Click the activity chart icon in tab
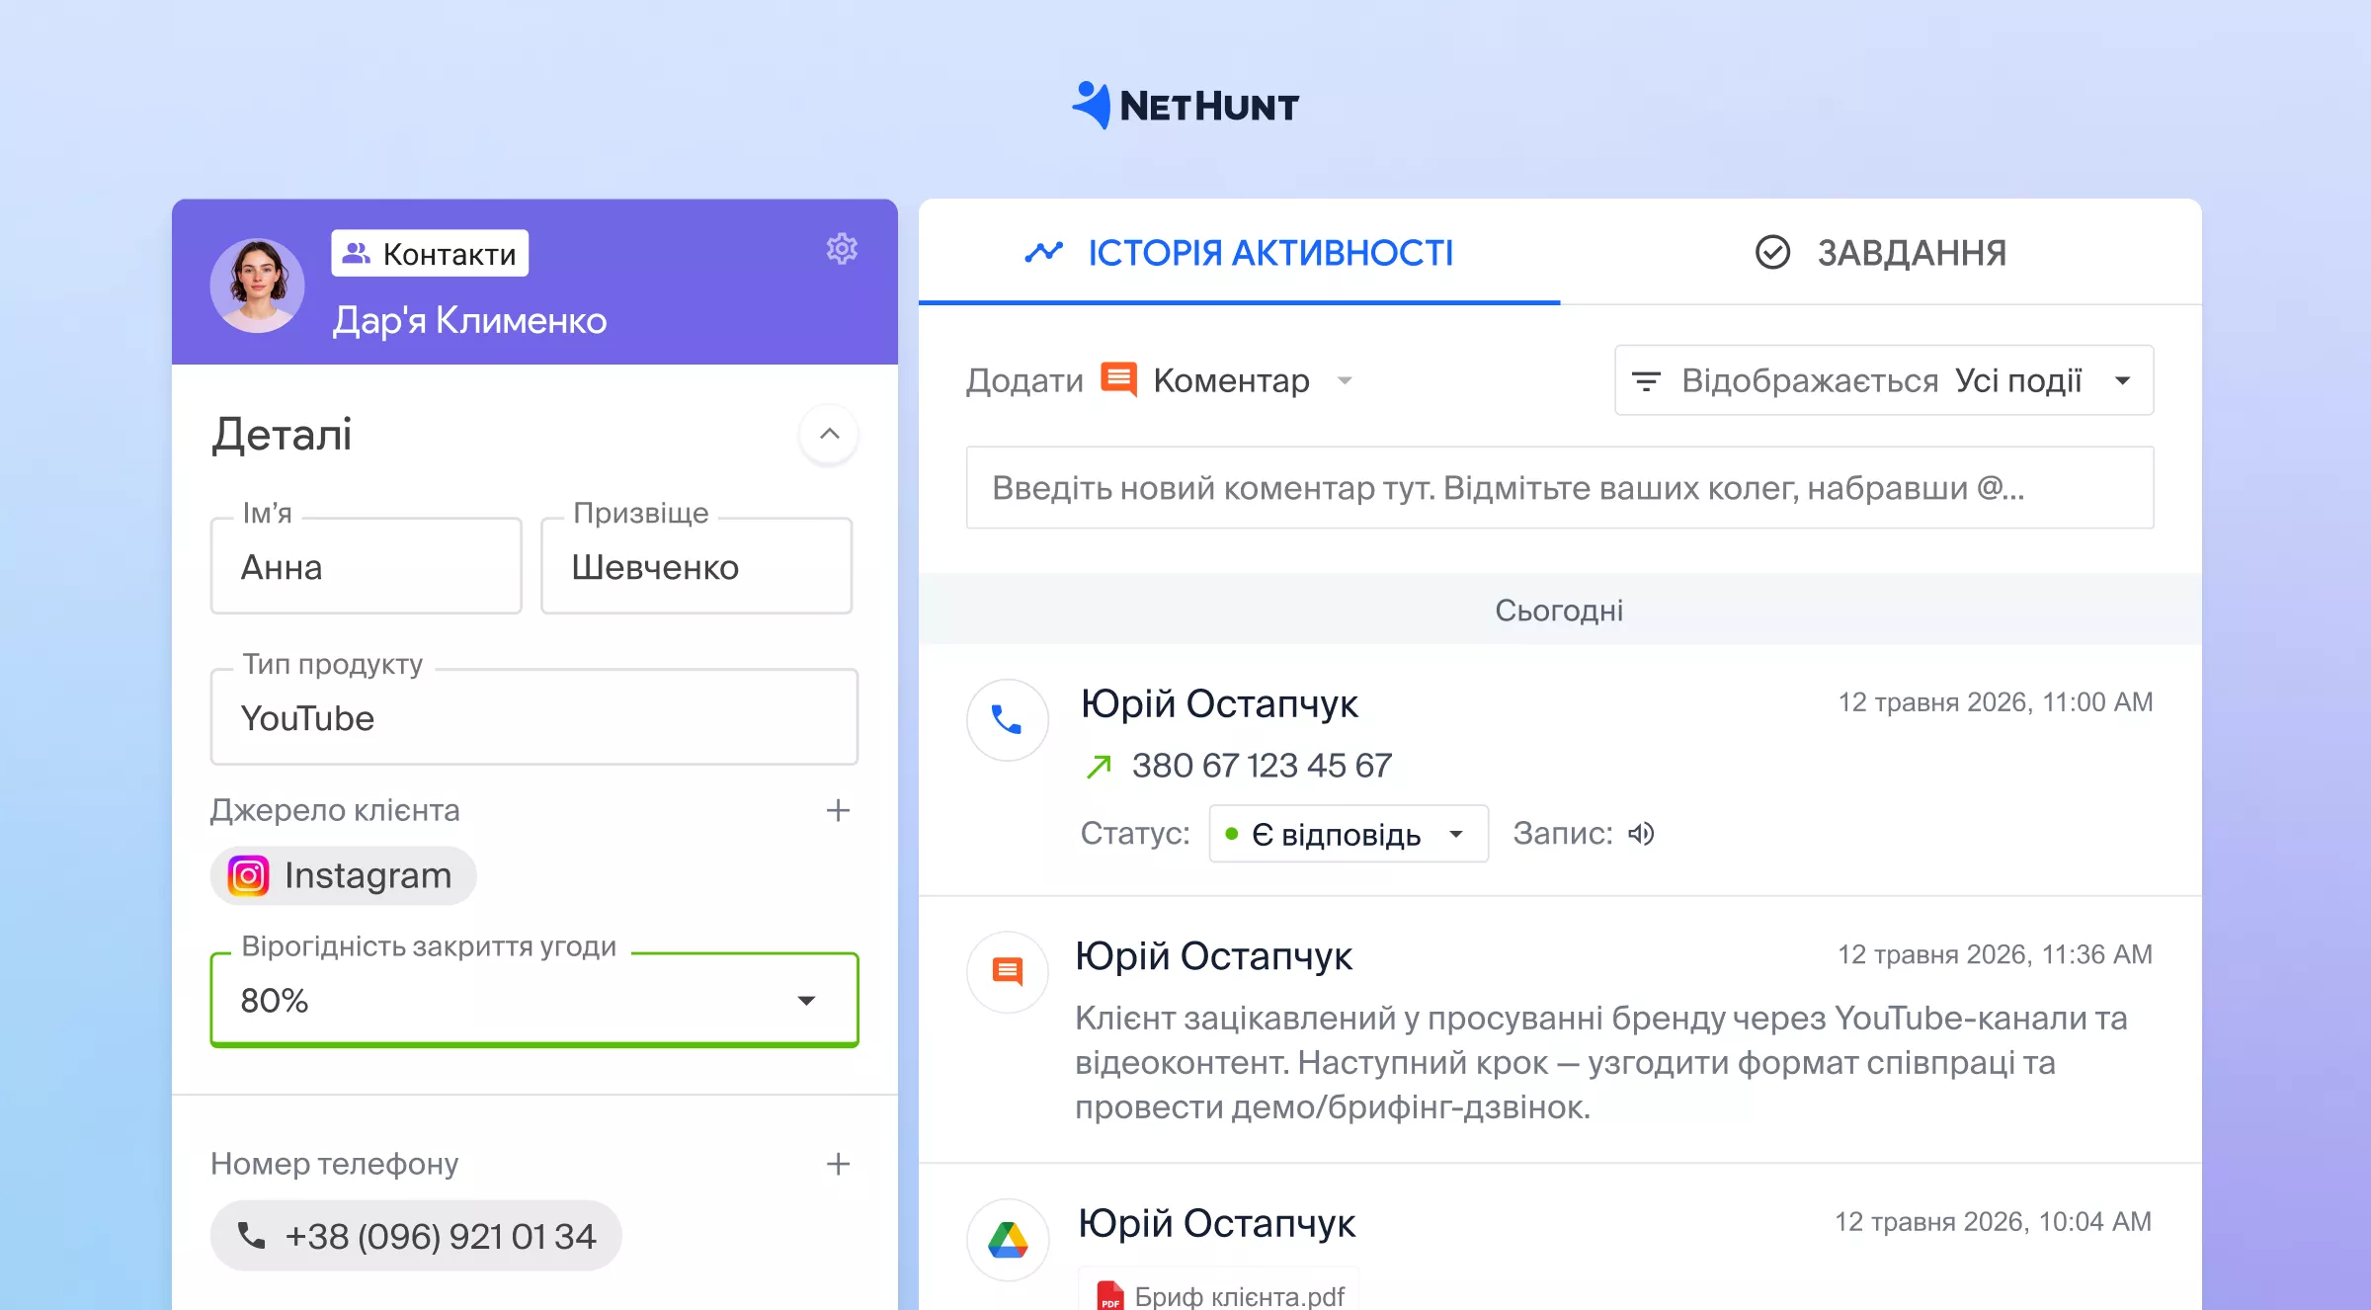 [1044, 253]
